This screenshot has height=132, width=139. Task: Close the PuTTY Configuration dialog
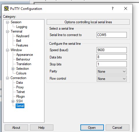[126, 8]
